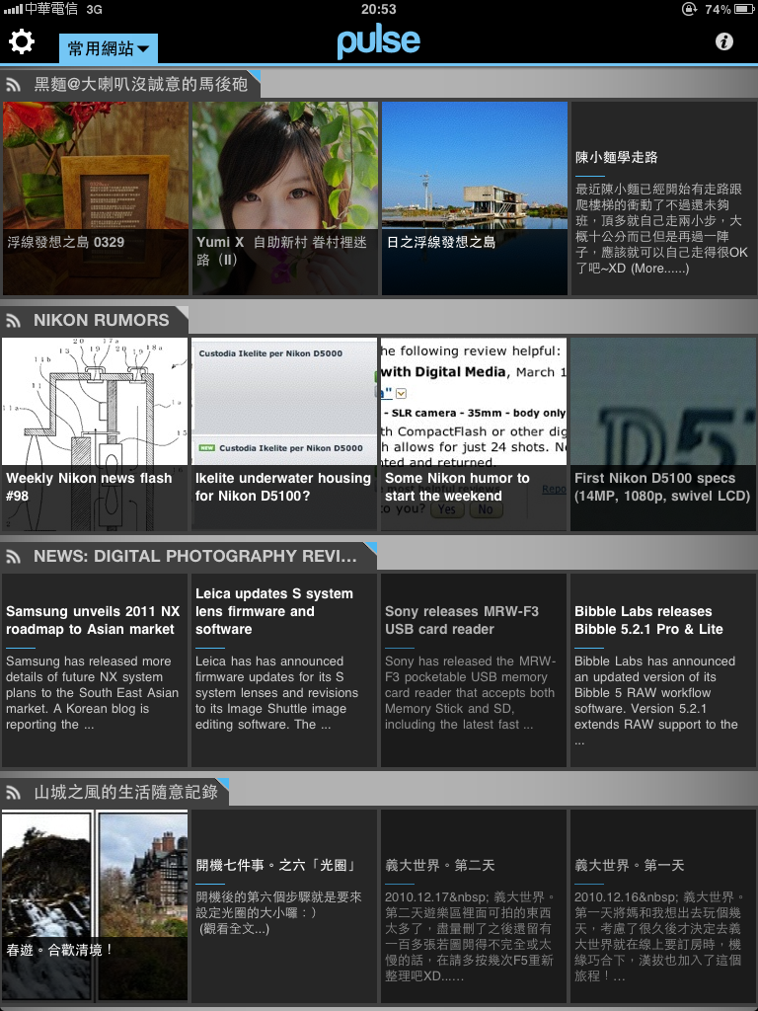This screenshot has width=758, height=1011.
Task: Click RSS icon beside 黑麵@大喇叭 feed
Action: (x=14, y=85)
